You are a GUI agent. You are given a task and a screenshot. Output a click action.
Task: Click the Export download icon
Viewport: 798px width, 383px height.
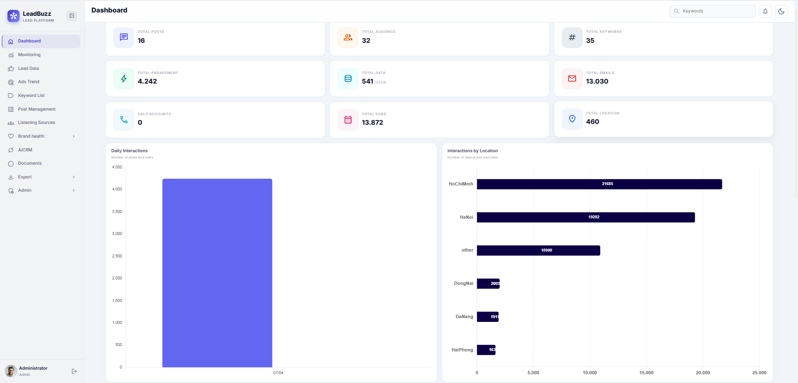click(x=11, y=177)
